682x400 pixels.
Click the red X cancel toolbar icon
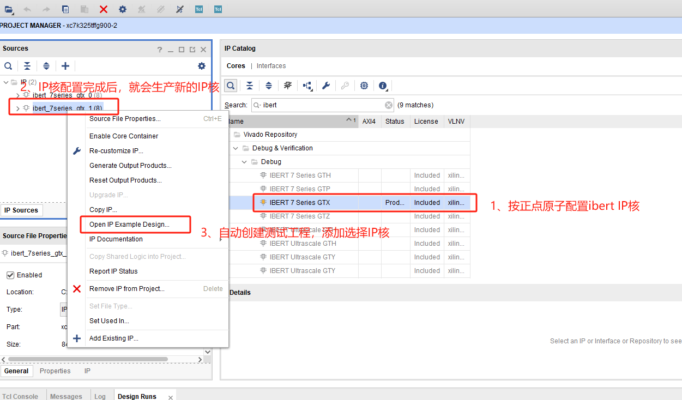104,9
